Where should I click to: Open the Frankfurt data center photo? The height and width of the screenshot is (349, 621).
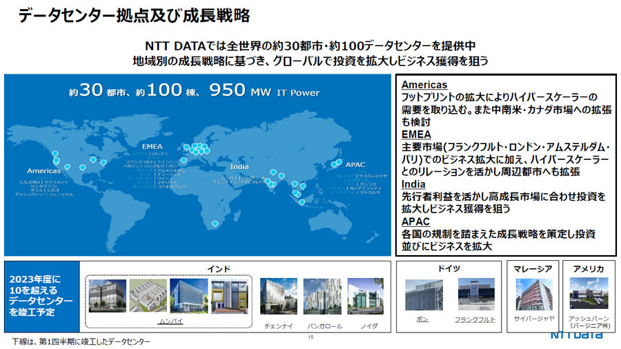[x=476, y=294]
